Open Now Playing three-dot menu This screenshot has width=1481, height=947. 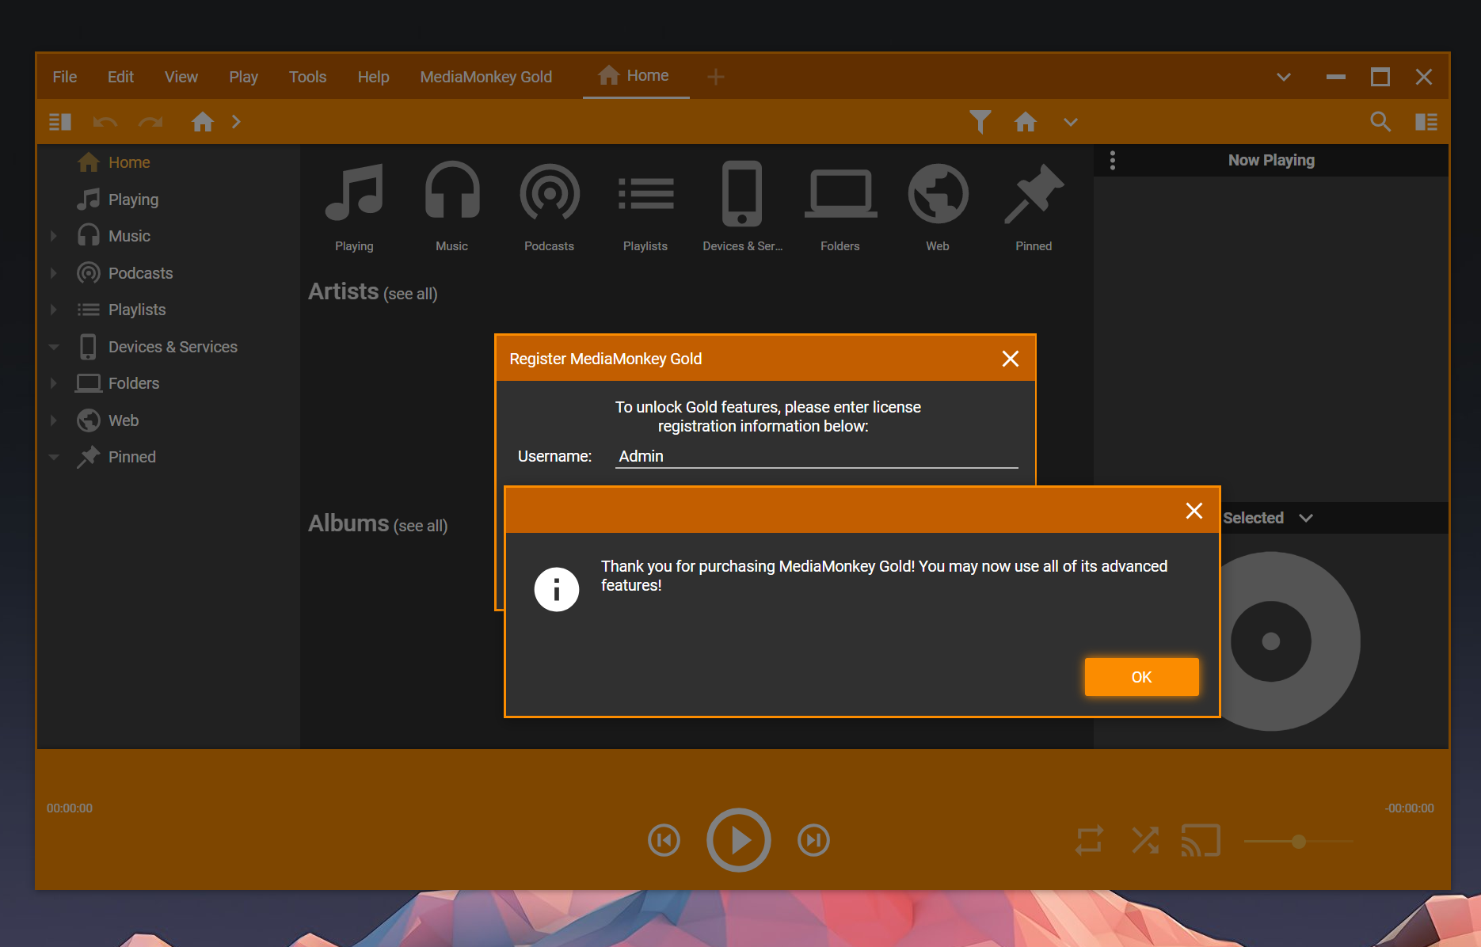point(1113,161)
